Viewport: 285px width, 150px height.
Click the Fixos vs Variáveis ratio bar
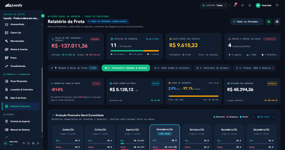click(193, 96)
